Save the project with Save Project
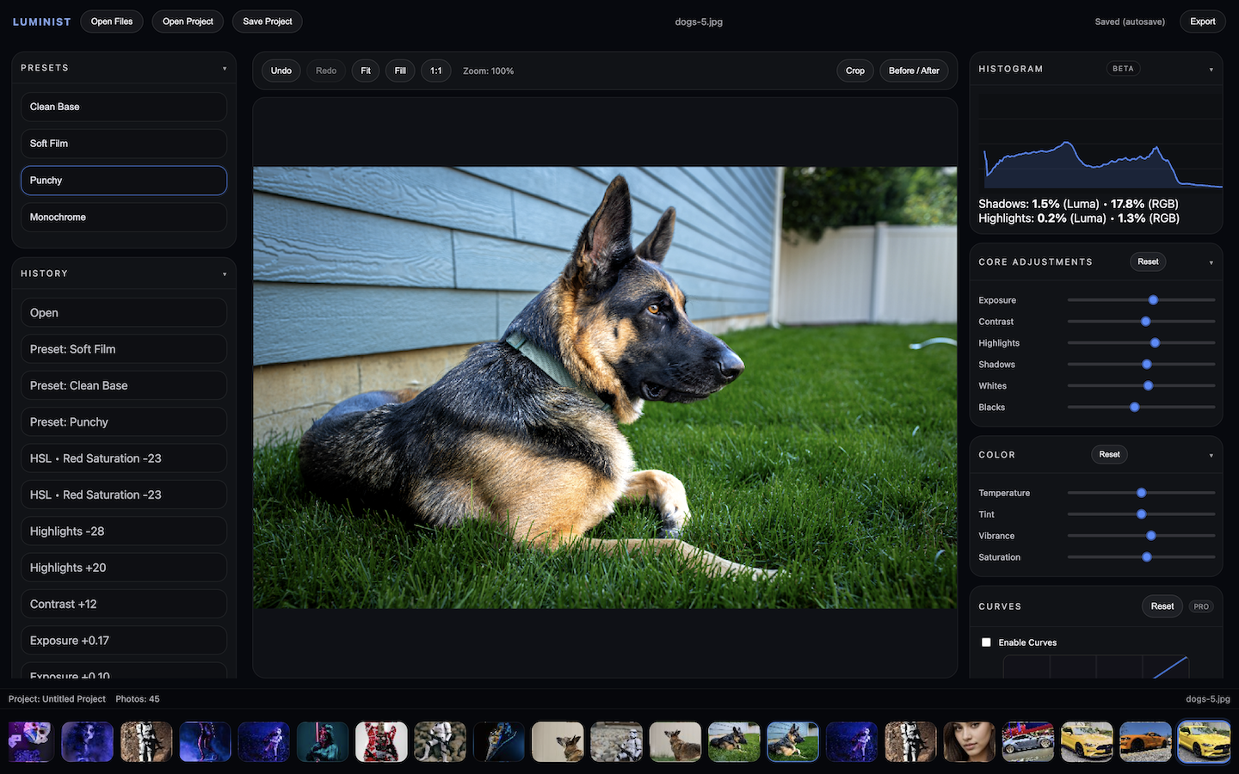 coord(268,21)
